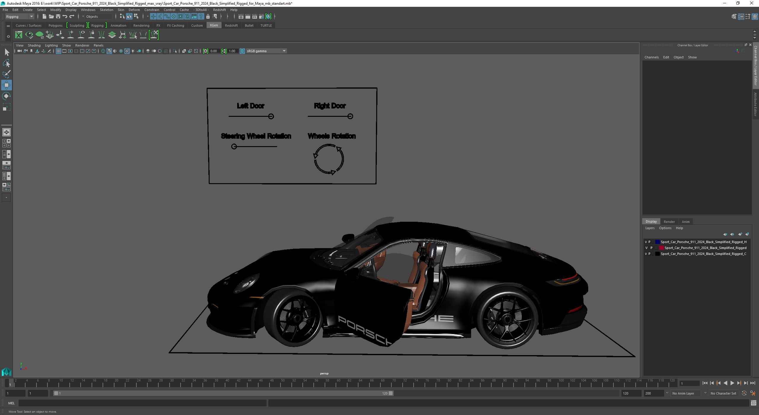
Task: Open Options menu in Layer Editor
Action: pos(665,228)
